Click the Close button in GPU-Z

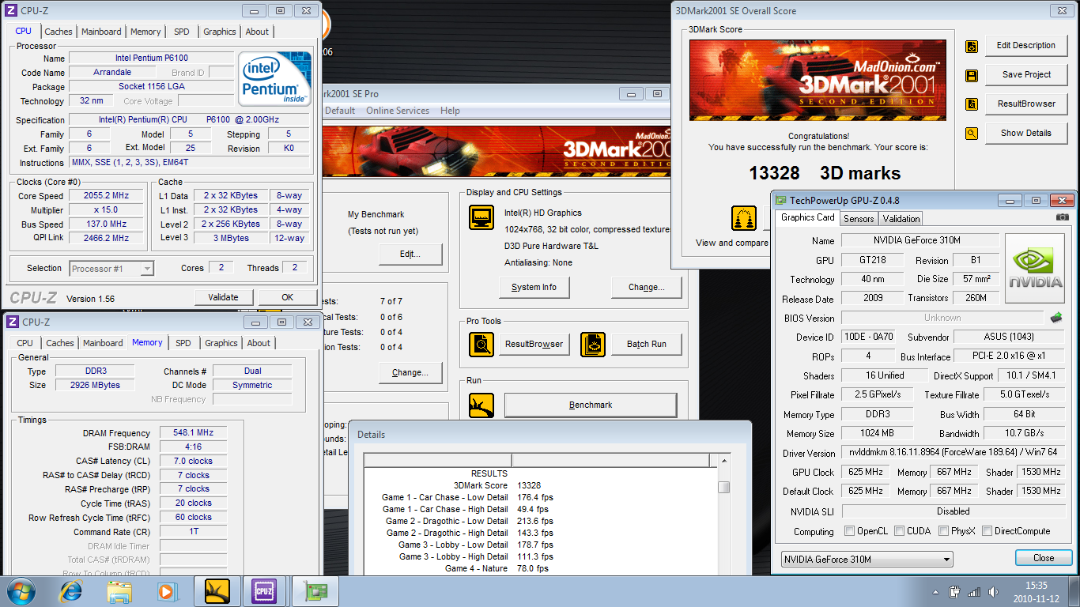pos(1044,558)
